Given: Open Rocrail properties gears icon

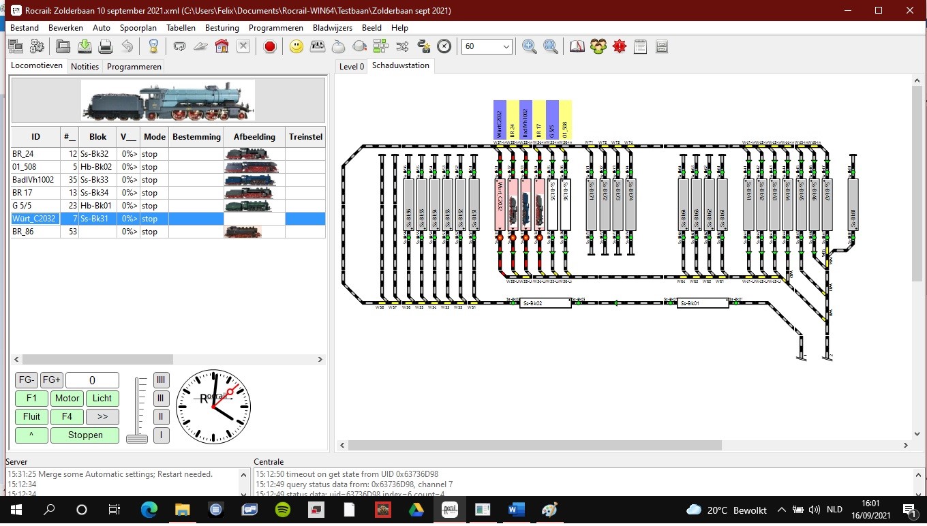Looking at the screenshot, I should click(37, 46).
